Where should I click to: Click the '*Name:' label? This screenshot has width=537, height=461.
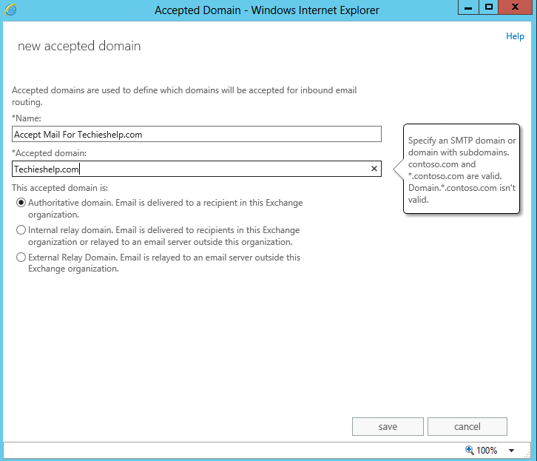click(x=27, y=118)
